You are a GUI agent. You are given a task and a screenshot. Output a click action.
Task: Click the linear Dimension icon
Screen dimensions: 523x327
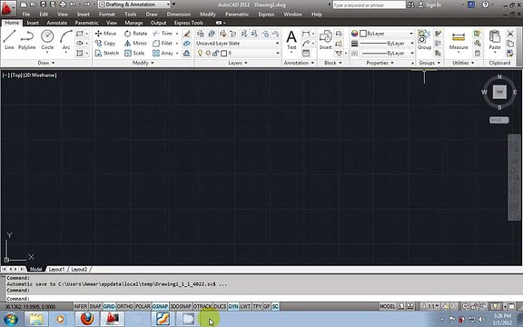(x=305, y=34)
